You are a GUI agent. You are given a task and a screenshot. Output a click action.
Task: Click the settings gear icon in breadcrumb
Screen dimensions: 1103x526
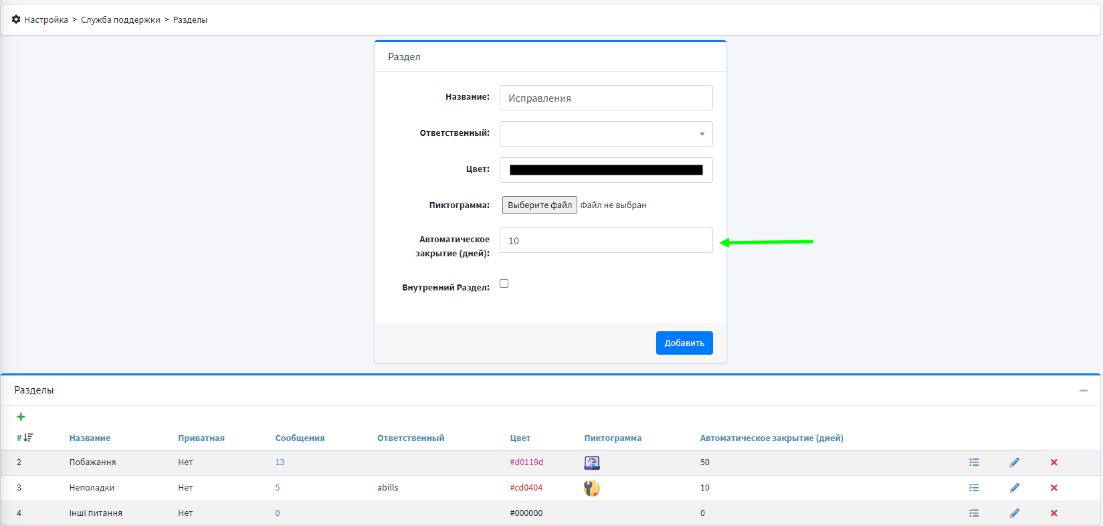point(16,19)
